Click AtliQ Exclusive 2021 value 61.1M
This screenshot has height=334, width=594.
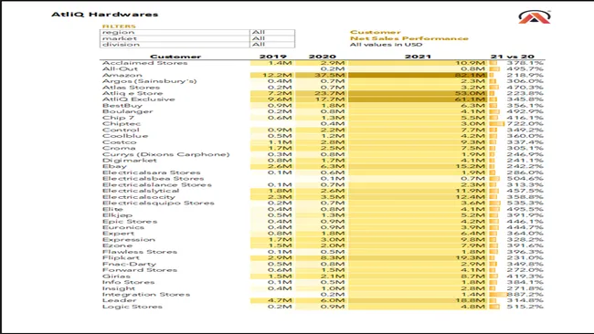[x=471, y=99]
